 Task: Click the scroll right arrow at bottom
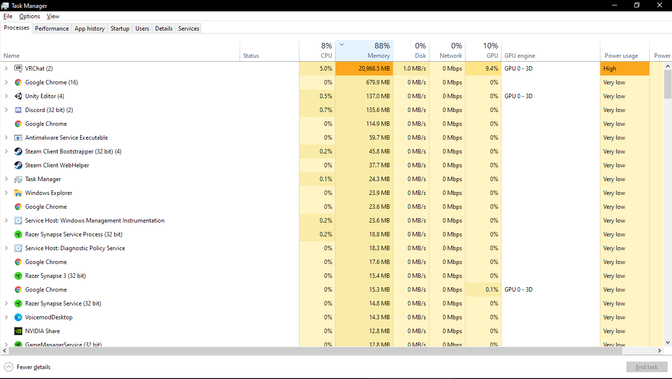(x=659, y=350)
